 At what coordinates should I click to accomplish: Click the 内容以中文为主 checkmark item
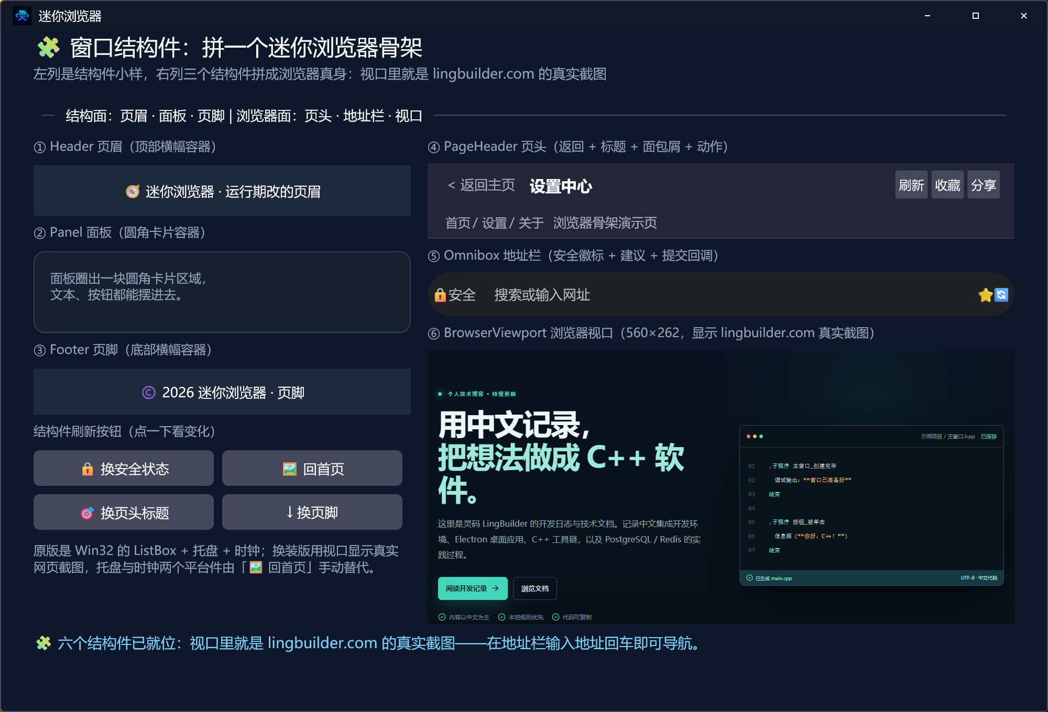[x=464, y=617]
